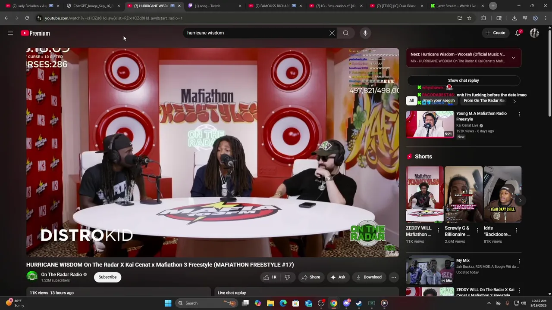Reload the page in Chrome
The width and height of the screenshot is (552, 310).
[x=27, y=18]
